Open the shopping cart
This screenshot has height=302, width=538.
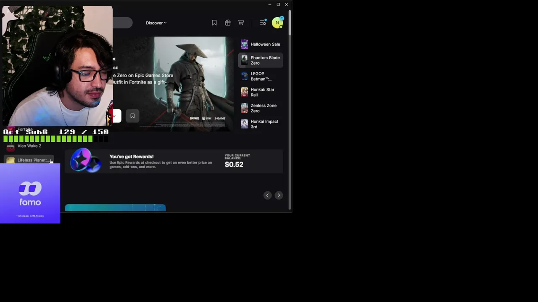[x=241, y=23]
